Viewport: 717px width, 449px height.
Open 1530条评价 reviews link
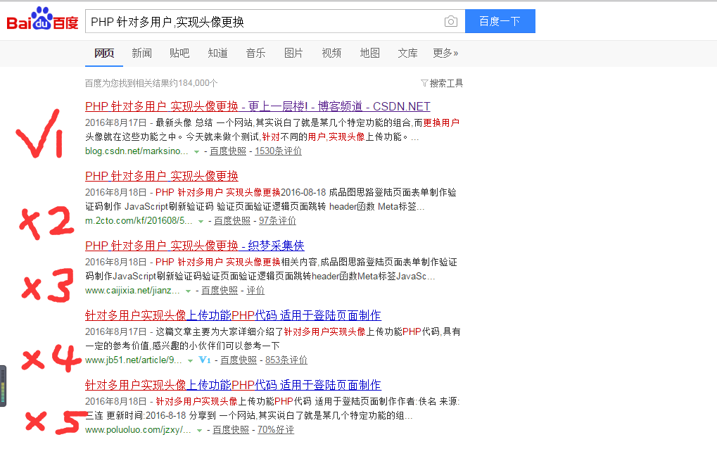[278, 151]
